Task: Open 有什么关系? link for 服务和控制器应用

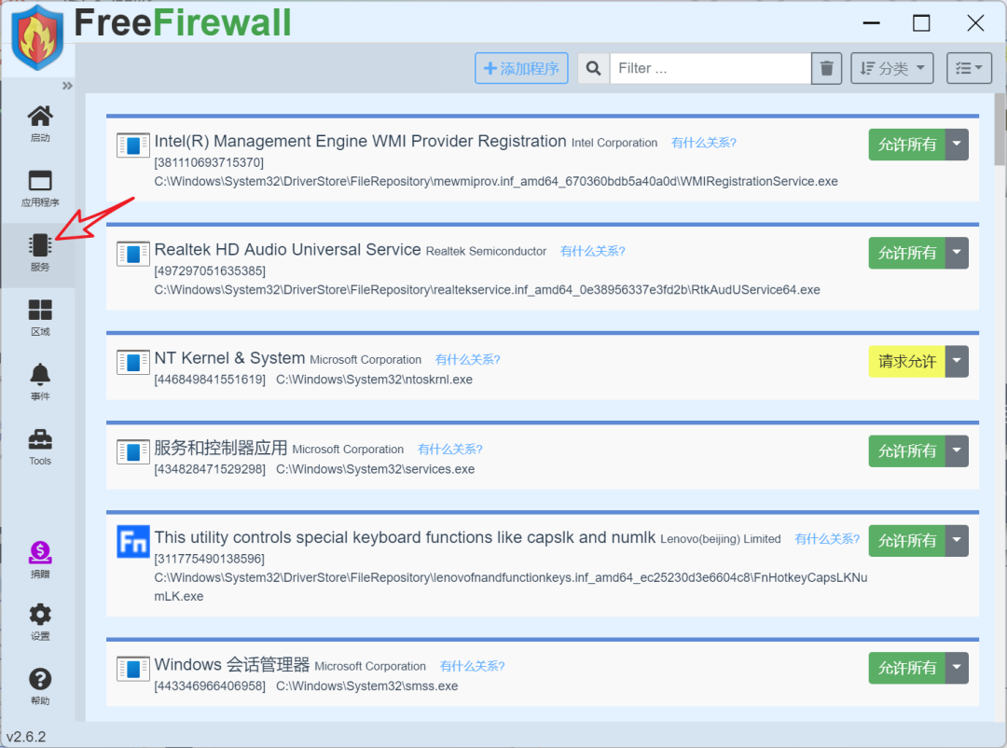Action: 449,450
